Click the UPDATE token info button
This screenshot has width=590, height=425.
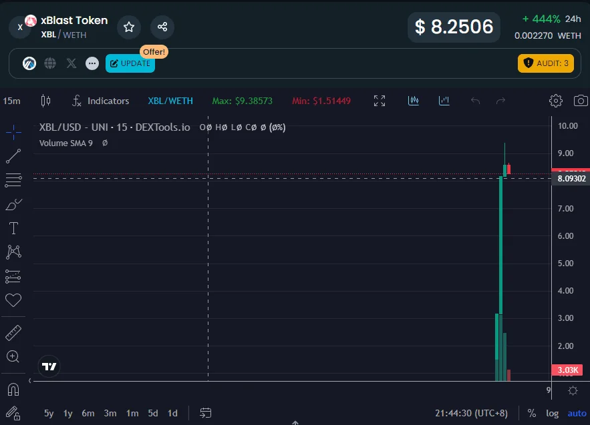tap(130, 63)
